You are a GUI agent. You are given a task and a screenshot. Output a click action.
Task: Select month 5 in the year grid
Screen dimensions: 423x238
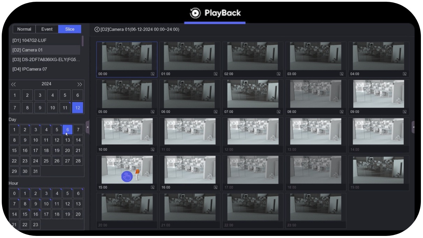pyautogui.click(x=65, y=95)
